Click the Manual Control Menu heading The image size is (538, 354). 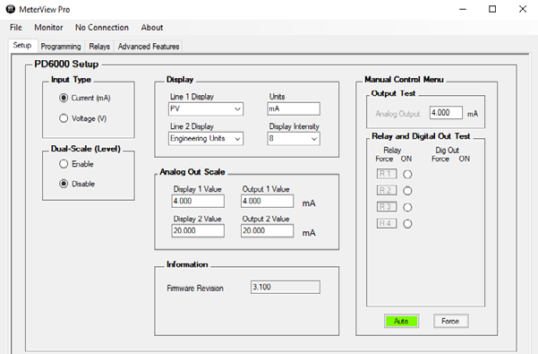(x=404, y=80)
